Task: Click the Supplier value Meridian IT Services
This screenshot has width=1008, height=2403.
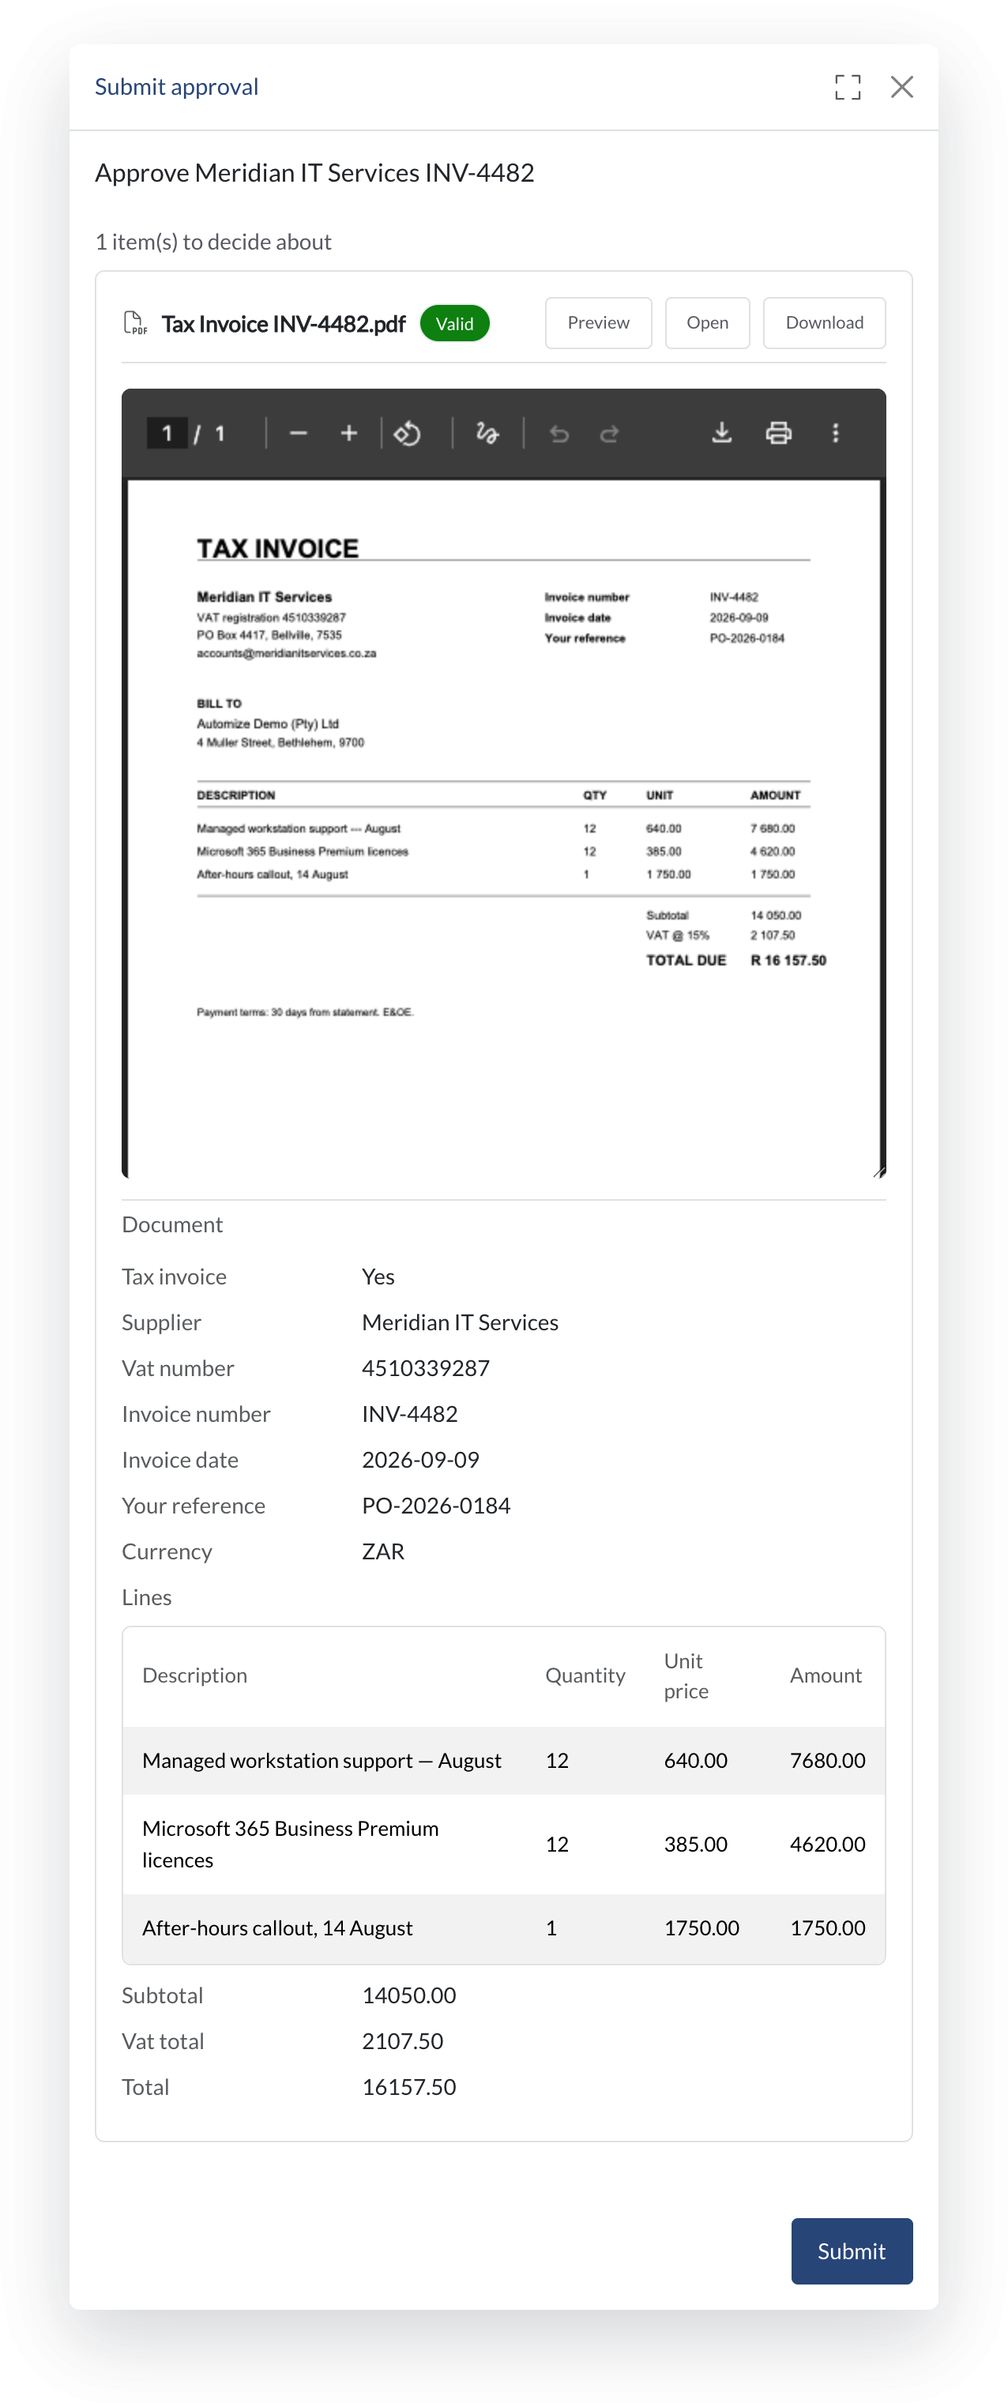Action: click(x=460, y=1322)
